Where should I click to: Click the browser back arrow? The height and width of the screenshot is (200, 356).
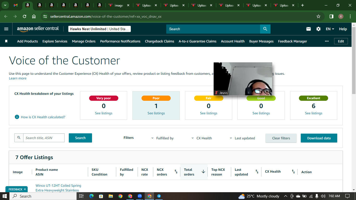pos(6,16)
